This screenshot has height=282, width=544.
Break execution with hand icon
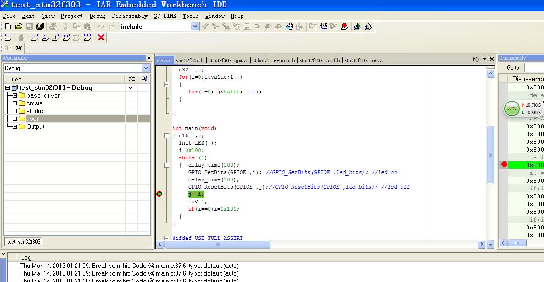(x=21, y=38)
